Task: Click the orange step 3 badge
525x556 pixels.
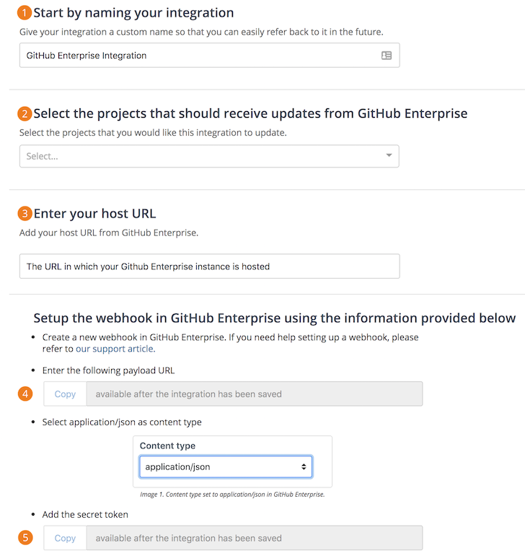Action: 25,214
